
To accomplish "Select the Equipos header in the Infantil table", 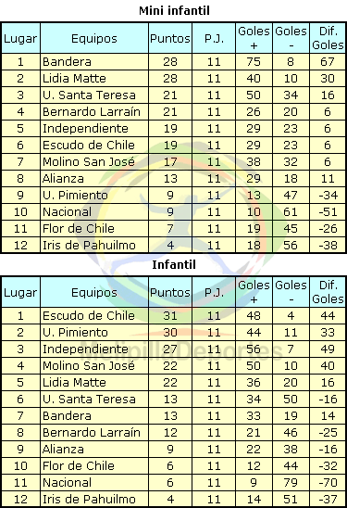I will click(94, 293).
